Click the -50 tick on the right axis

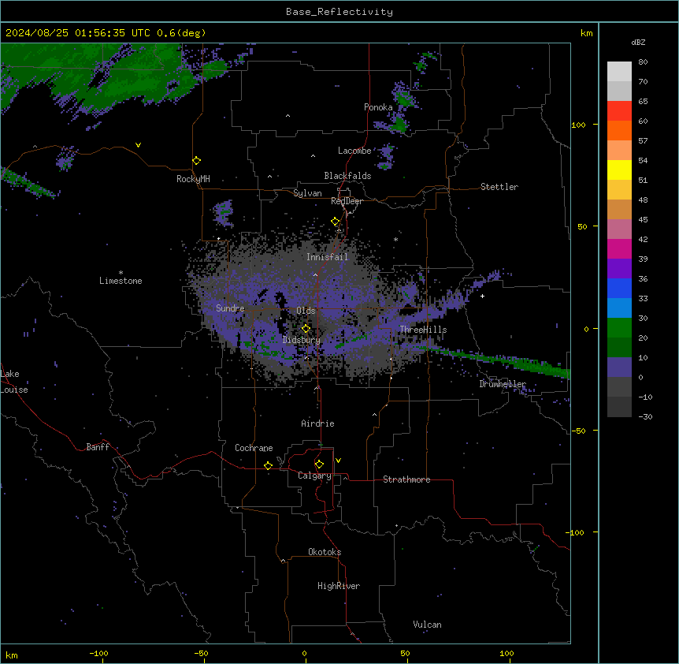point(578,431)
